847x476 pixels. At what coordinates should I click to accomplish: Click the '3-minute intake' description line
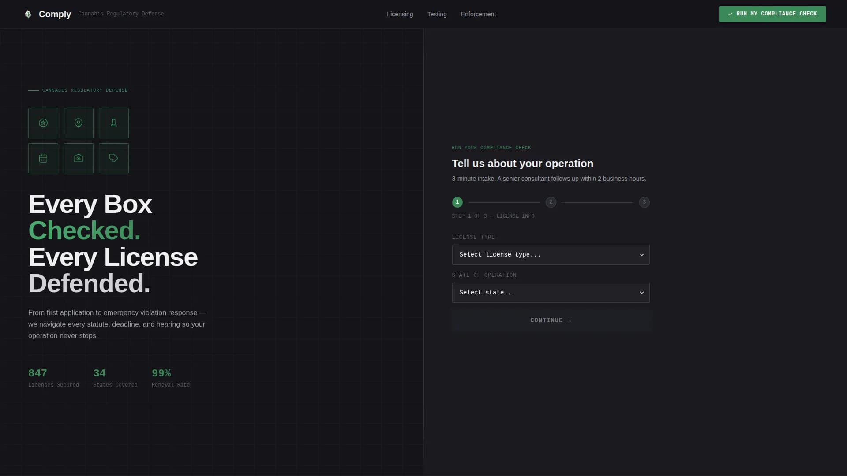click(549, 178)
